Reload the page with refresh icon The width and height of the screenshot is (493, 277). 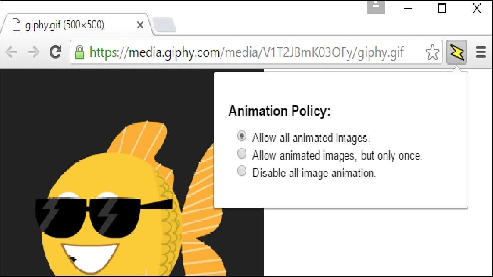click(55, 52)
